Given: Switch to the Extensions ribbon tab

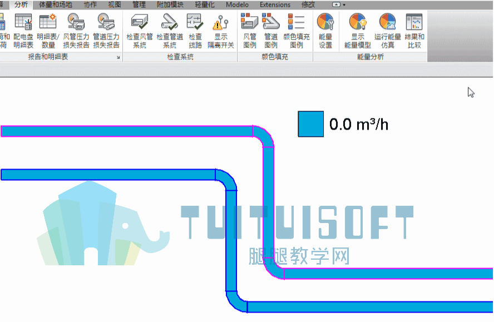Looking at the screenshot, I should pos(275,4).
